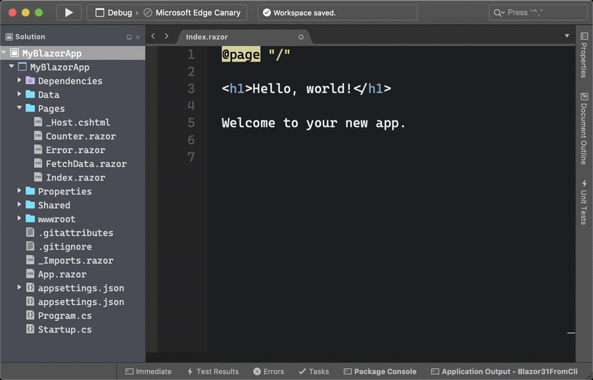The image size is (593, 380).
Task: Click the .gitignore file icon
Action: click(x=30, y=246)
